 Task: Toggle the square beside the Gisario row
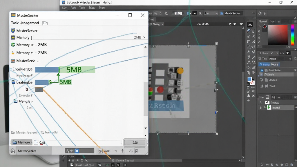261,75
